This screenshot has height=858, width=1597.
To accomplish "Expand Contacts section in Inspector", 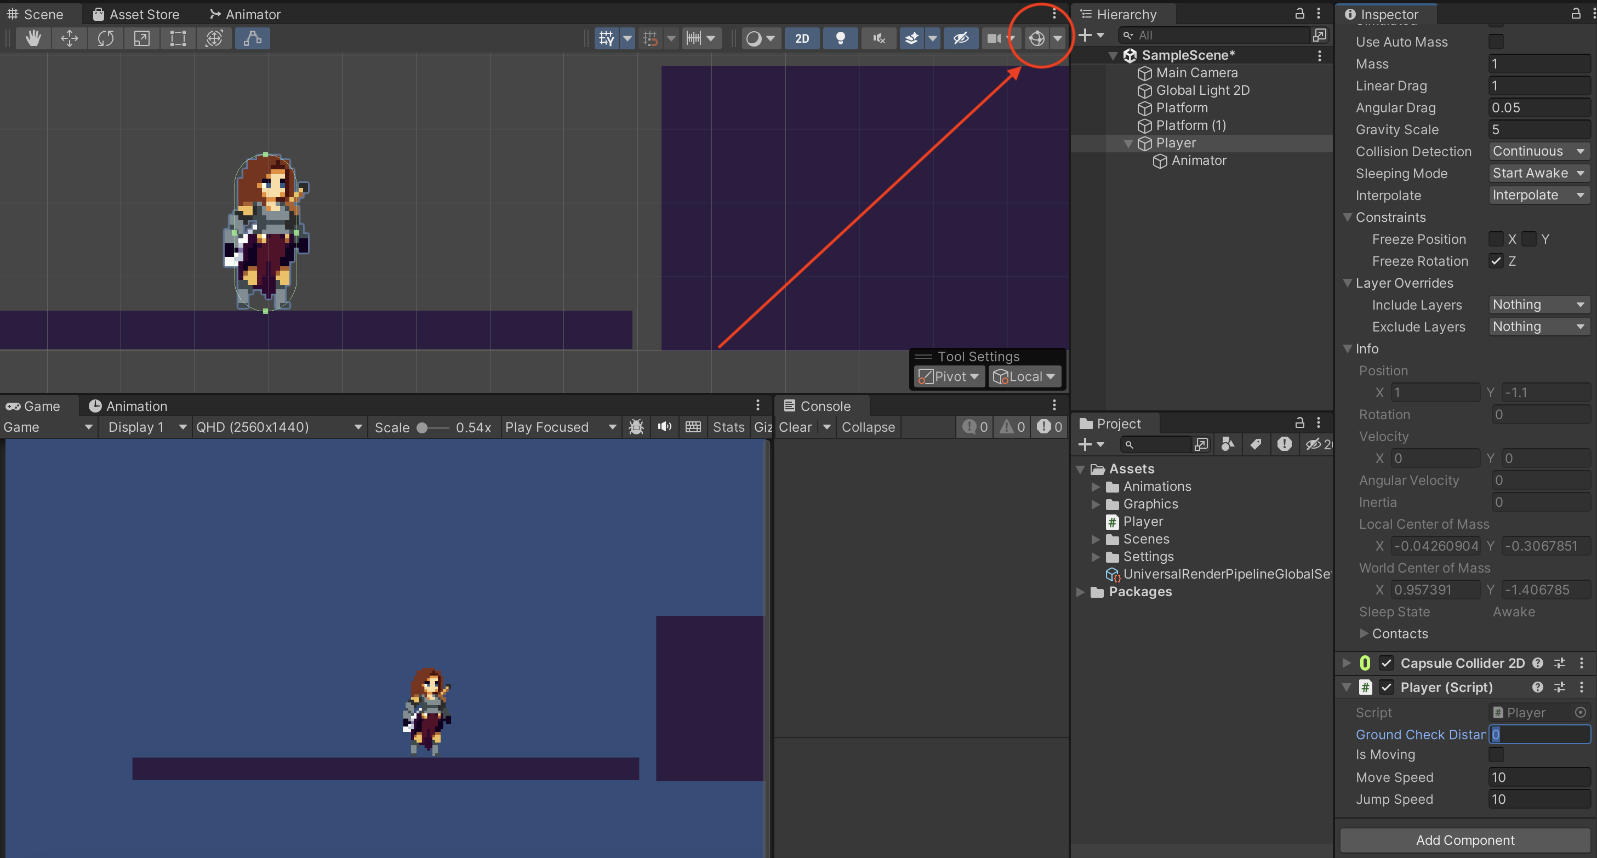I will click(1364, 633).
